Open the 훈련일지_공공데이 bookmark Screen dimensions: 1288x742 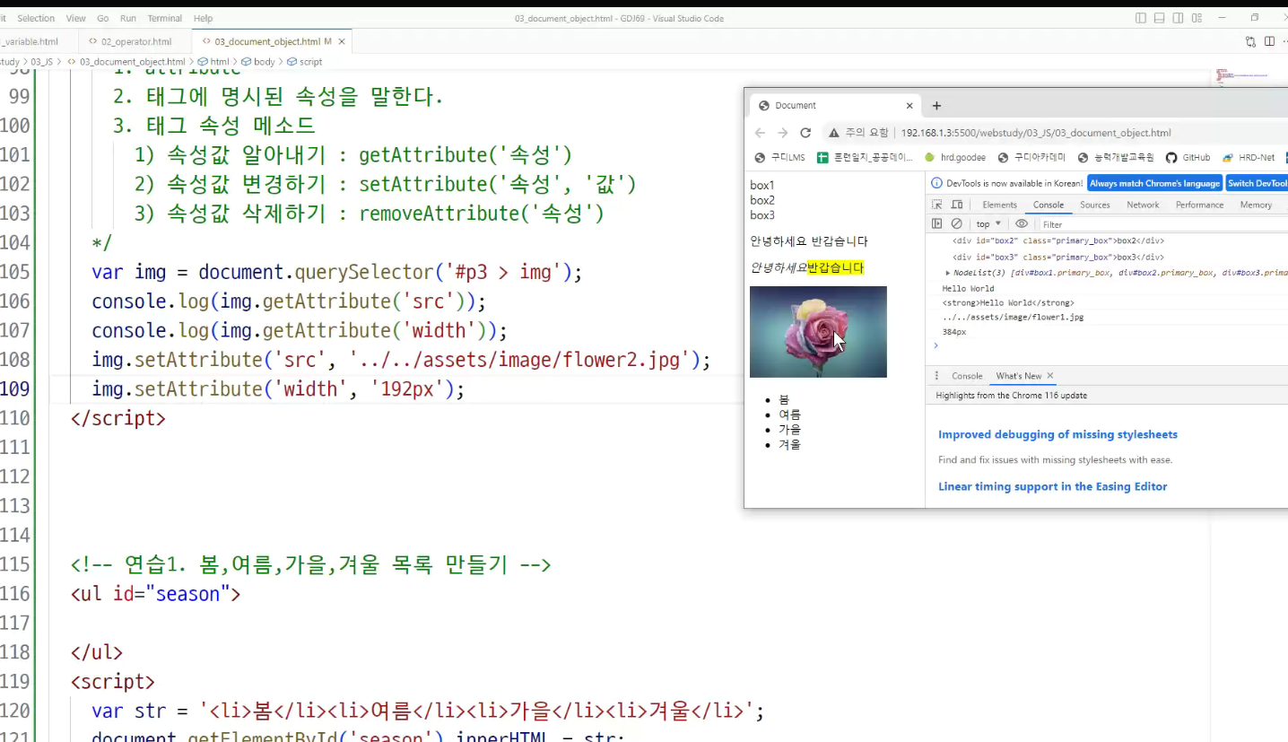click(865, 157)
